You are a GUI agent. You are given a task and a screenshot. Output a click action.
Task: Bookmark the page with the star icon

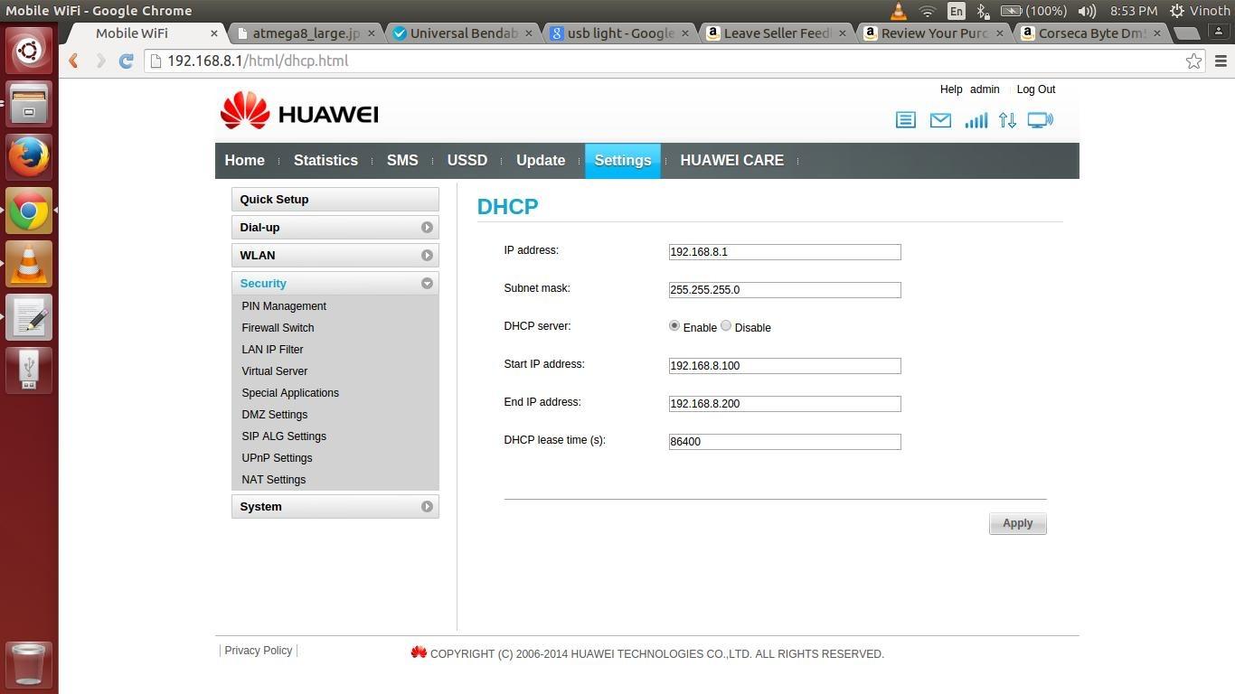[x=1193, y=61]
